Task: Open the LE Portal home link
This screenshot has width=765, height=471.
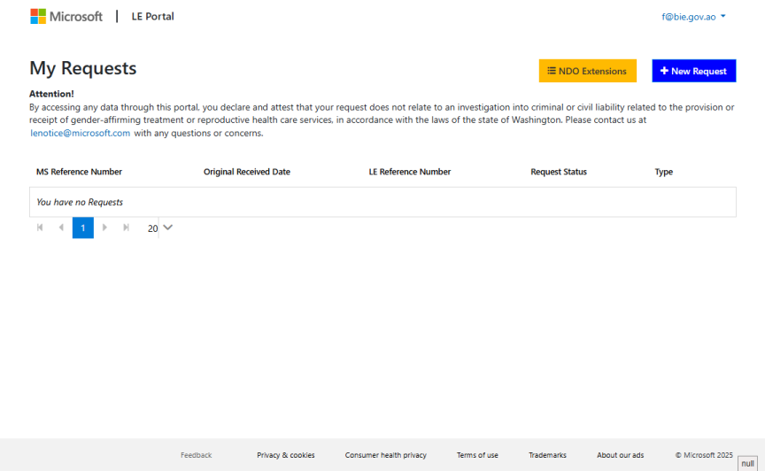Action: [152, 17]
